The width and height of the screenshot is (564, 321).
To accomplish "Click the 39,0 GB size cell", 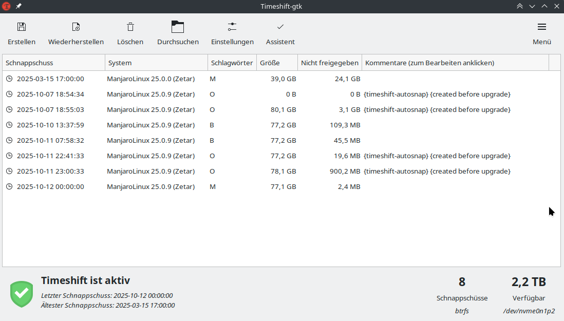I will (x=284, y=79).
